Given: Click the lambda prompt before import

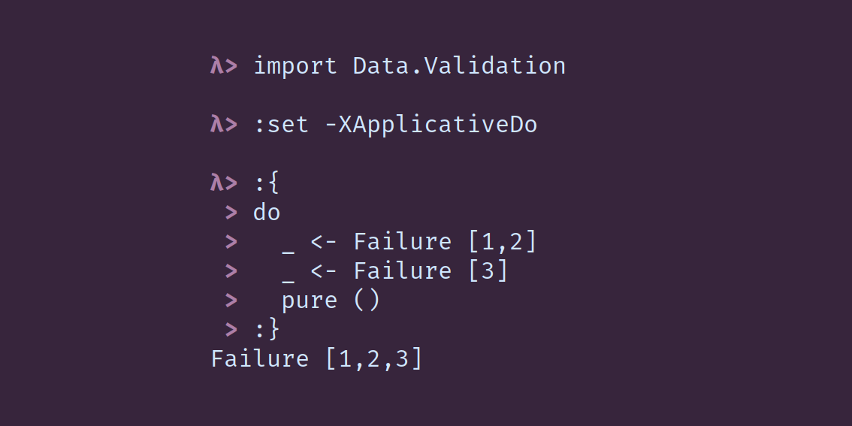Looking at the screenshot, I should [224, 66].
